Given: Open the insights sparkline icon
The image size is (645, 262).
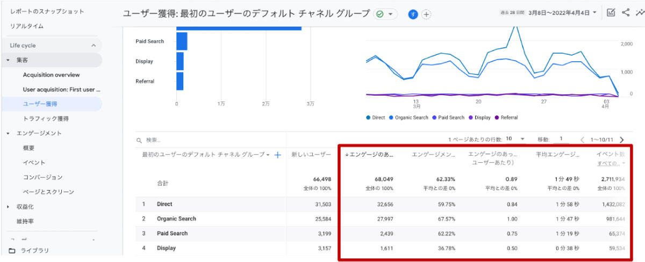Looking at the screenshot, I should (641, 13).
